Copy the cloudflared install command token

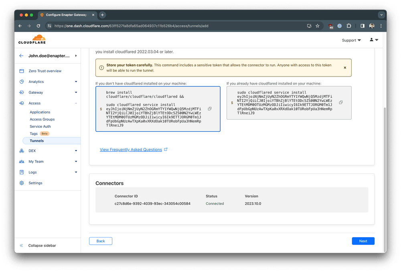(209, 108)
